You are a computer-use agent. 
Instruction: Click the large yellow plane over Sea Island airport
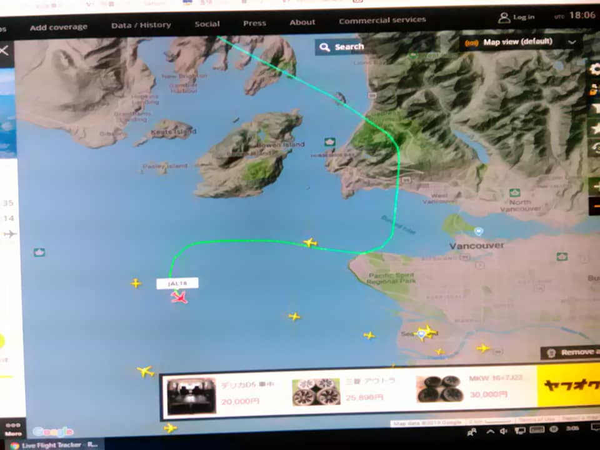[427, 331]
